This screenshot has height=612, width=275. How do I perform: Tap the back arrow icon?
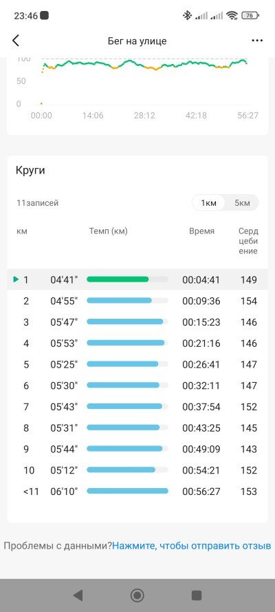point(16,41)
